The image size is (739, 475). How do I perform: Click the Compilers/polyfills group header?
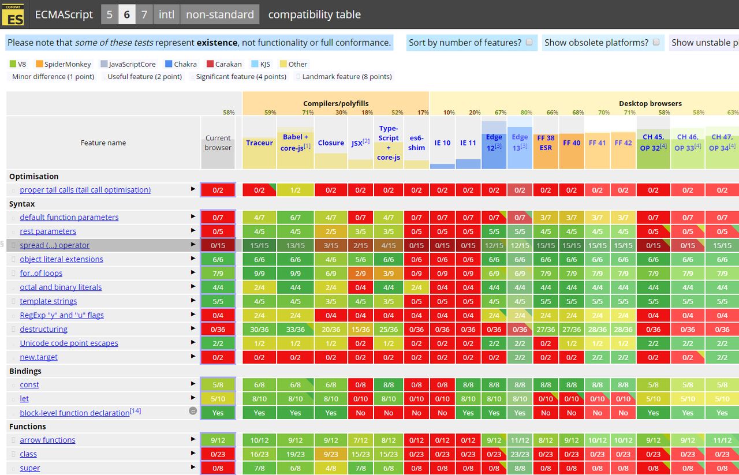335,103
